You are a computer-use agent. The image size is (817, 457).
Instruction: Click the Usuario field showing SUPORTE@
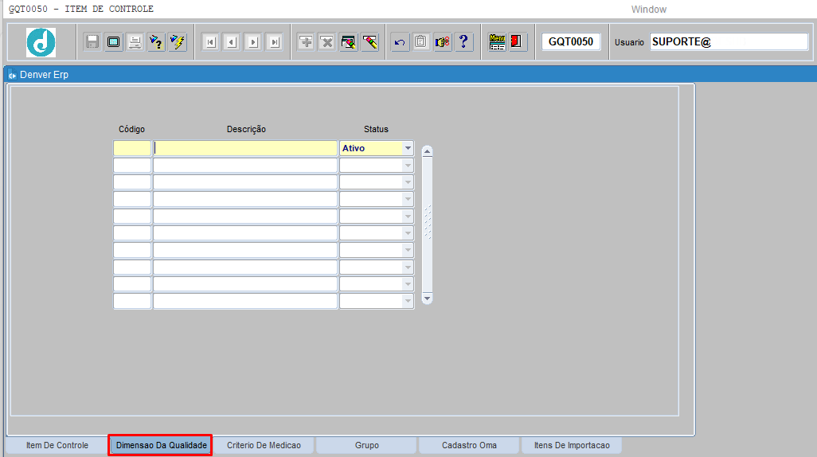click(729, 42)
